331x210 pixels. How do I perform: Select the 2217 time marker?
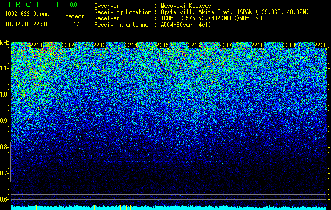226,45
